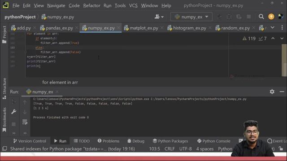Open the VCS menu

point(133,6)
